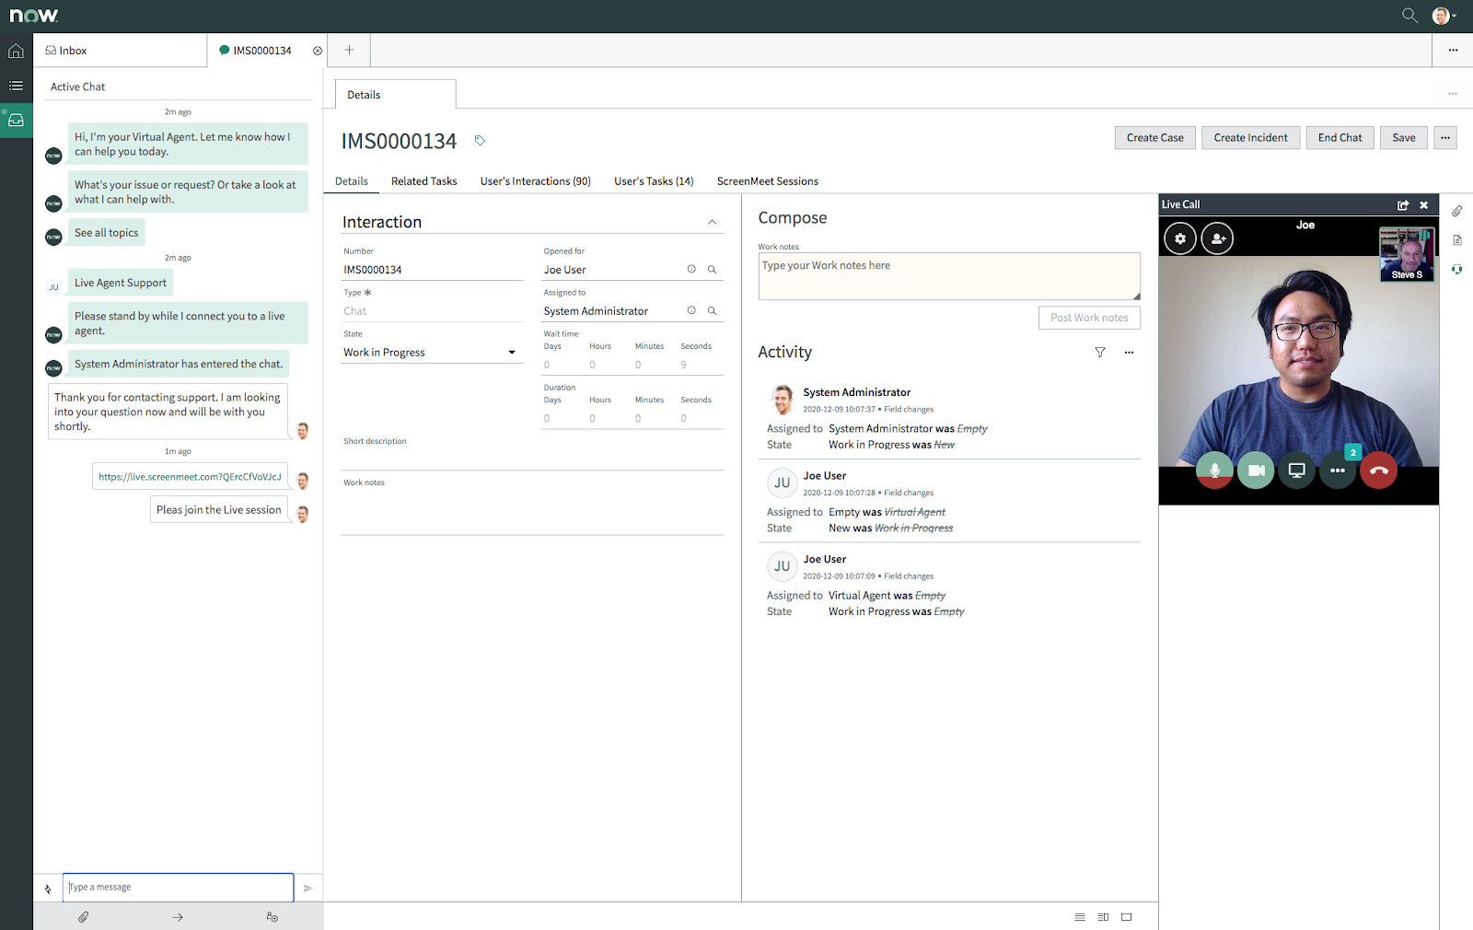
Task: Switch to the Related Tasks tab
Action: tap(423, 180)
